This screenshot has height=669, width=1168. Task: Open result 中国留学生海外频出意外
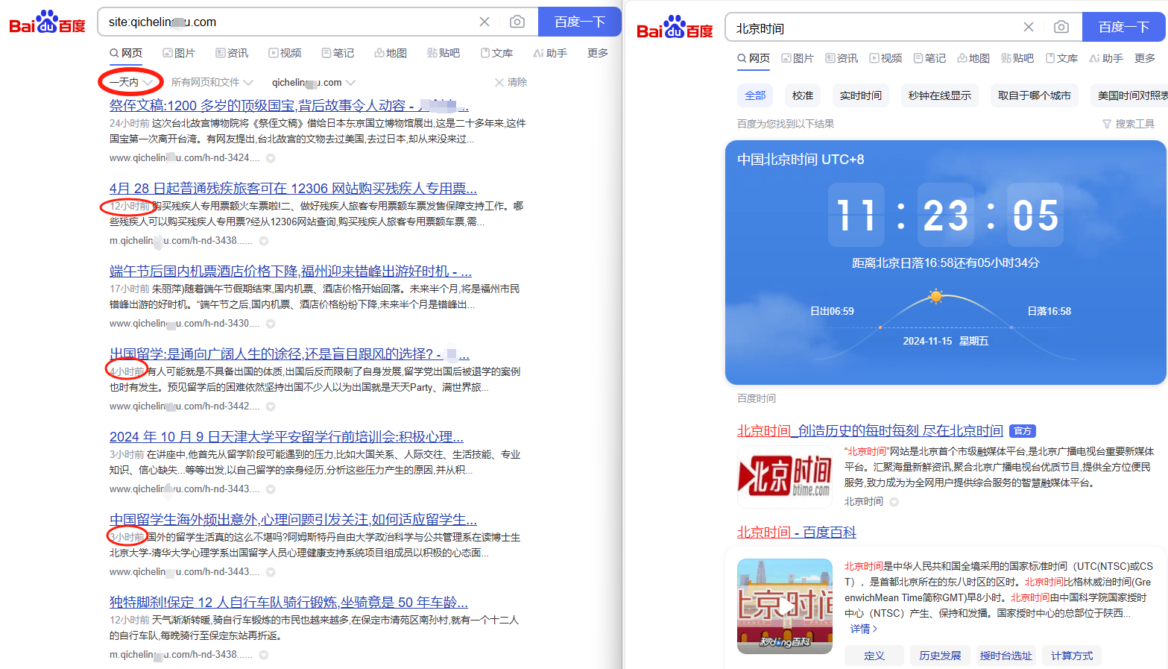293,520
